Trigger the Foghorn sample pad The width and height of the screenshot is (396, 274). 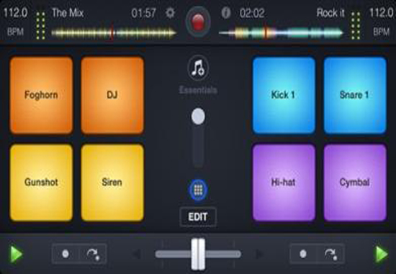(x=42, y=95)
